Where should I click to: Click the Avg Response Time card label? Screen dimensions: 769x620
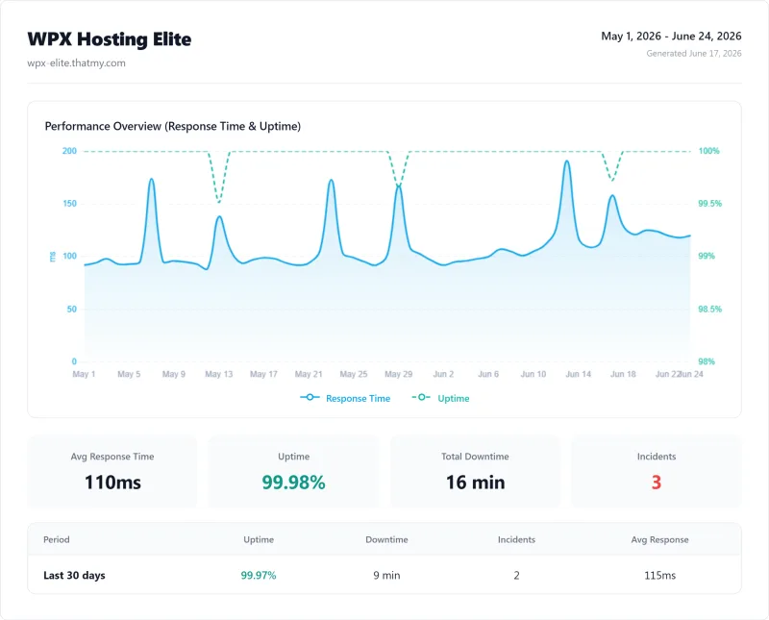112,457
